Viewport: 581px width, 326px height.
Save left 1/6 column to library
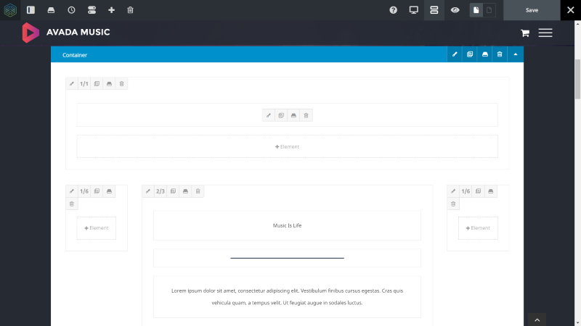click(110, 191)
